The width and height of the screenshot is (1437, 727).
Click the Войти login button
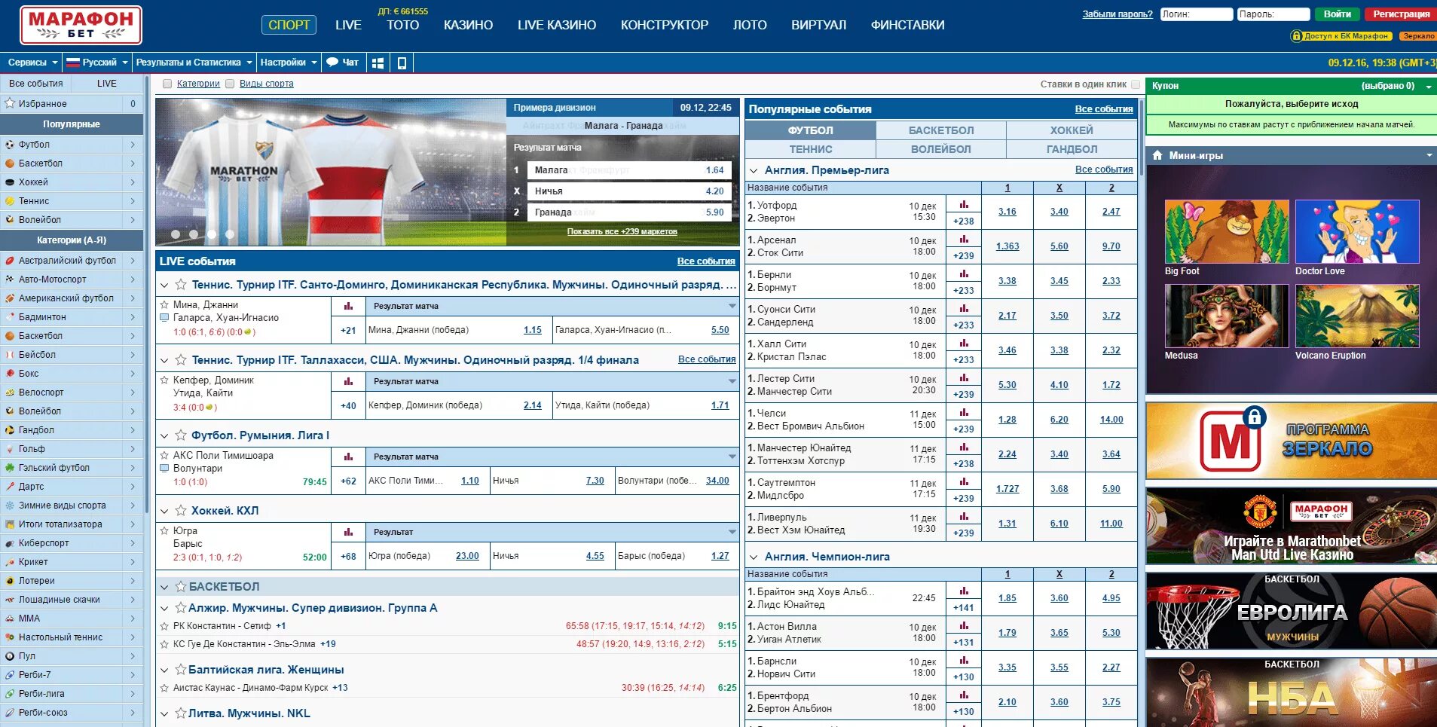pyautogui.click(x=1338, y=14)
